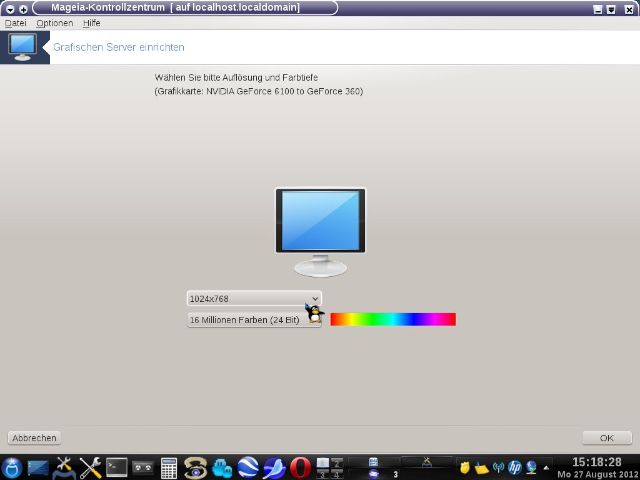
Task: Open the HP tray icon
Action: click(x=515, y=467)
